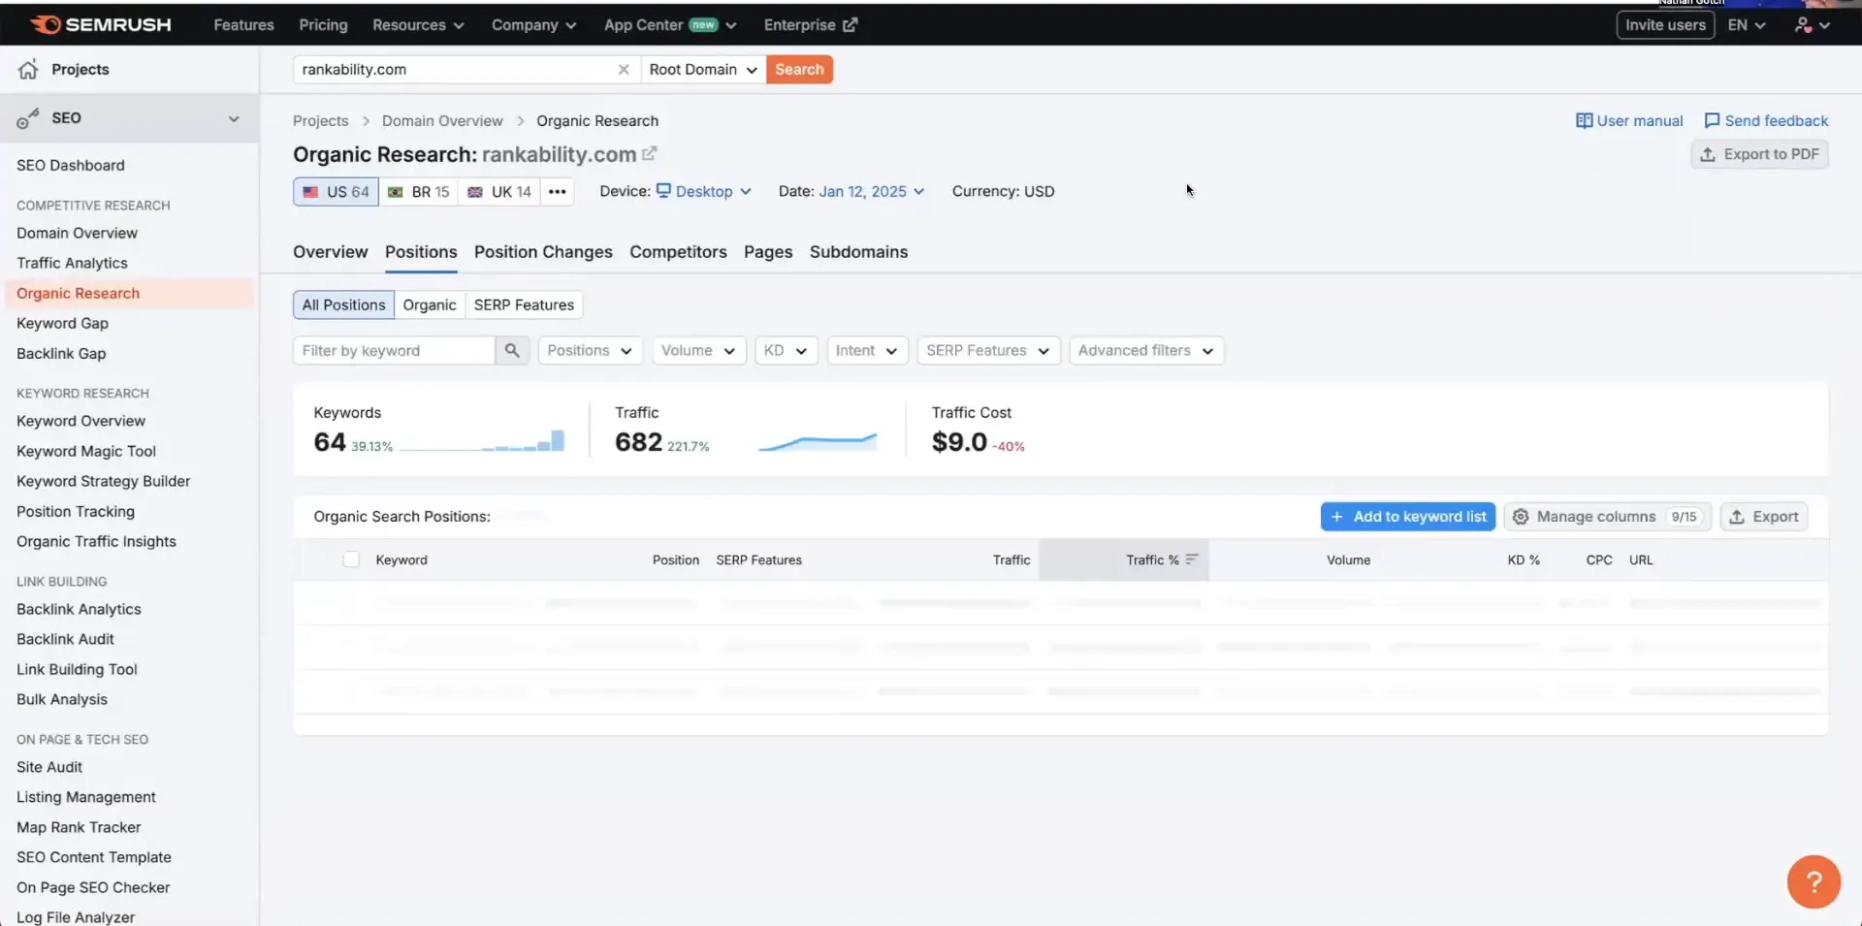Select the SERP Features positions toggle
Image resolution: width=1862 pixels, height=926 pixels.
click(x=524, y=304)
